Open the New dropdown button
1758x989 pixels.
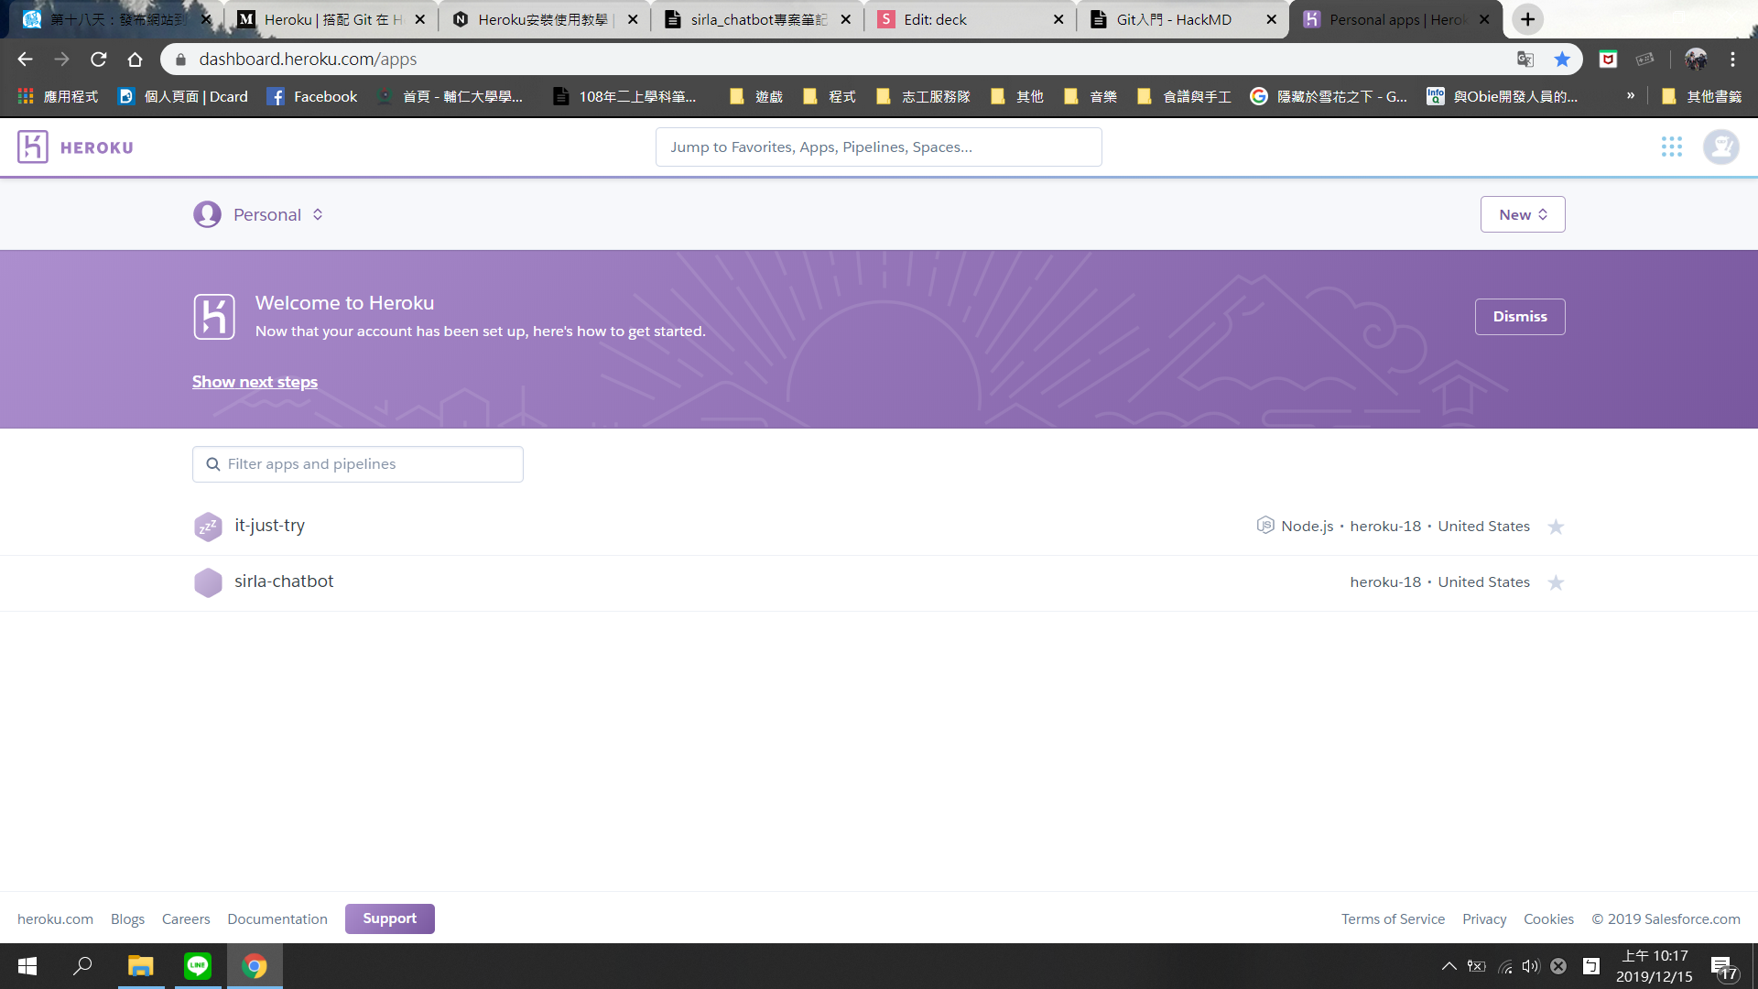(x=1522, y=214)
